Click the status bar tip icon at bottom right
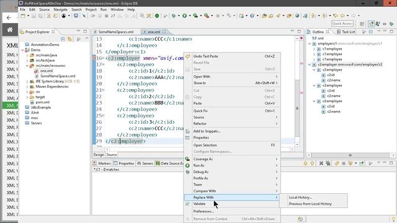 coord(394,219)
